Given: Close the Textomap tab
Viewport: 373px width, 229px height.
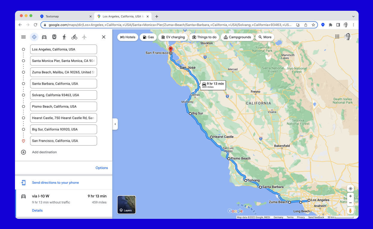Looking at the screenshot, I should pyautogui.click(x=91, y=16).
